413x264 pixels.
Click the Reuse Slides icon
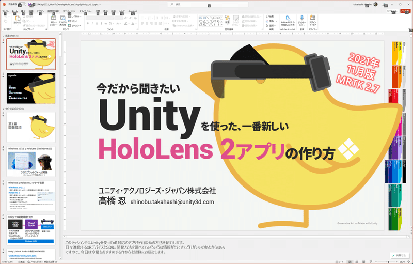pyautogui.click(x=62, y=18)
